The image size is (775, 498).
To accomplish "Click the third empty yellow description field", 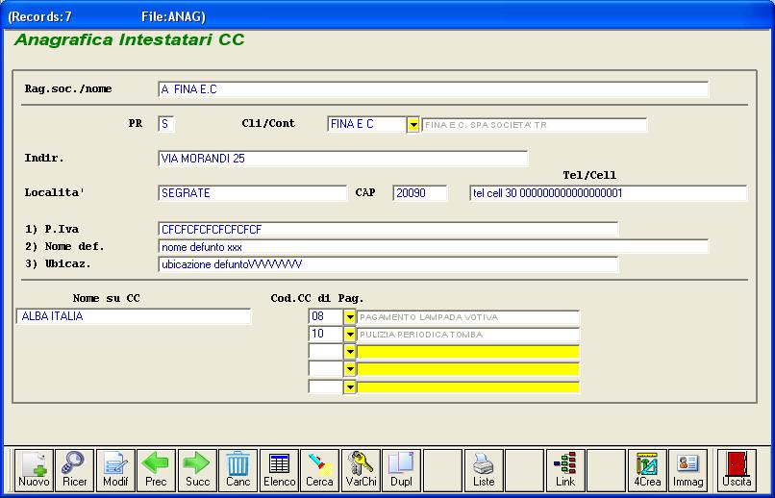I will coord(468,352).
